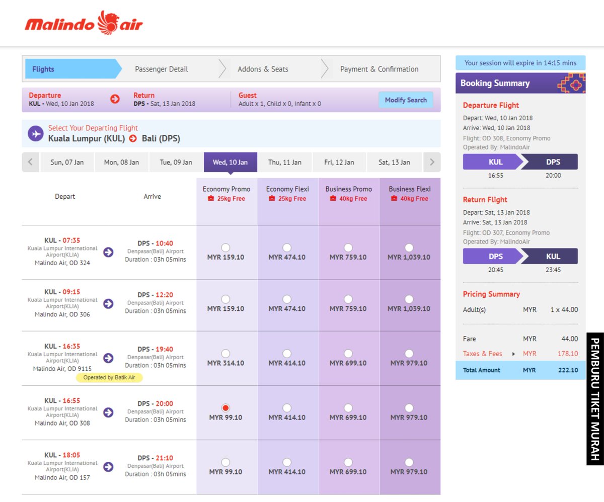Viewport: 604px width, 502px height.
Task: Open the Malindo Air logo home link
Action: (x=84, y=23)
